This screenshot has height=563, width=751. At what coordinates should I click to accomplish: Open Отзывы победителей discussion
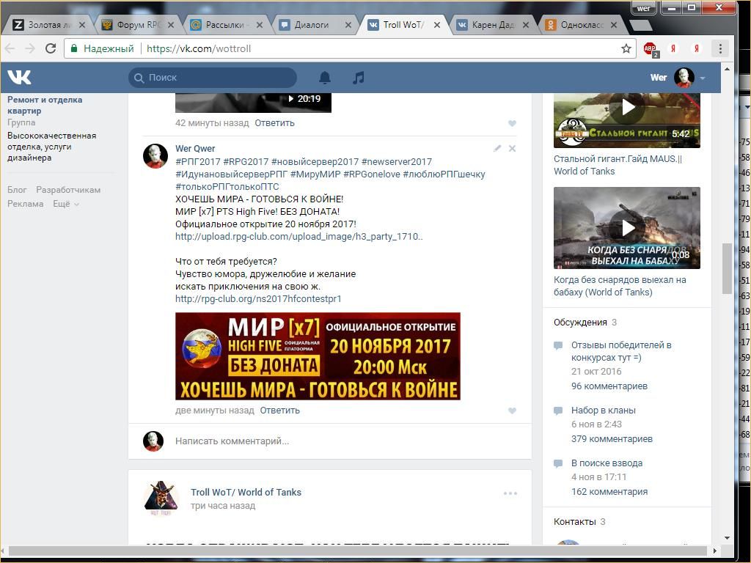coord(621,351)
